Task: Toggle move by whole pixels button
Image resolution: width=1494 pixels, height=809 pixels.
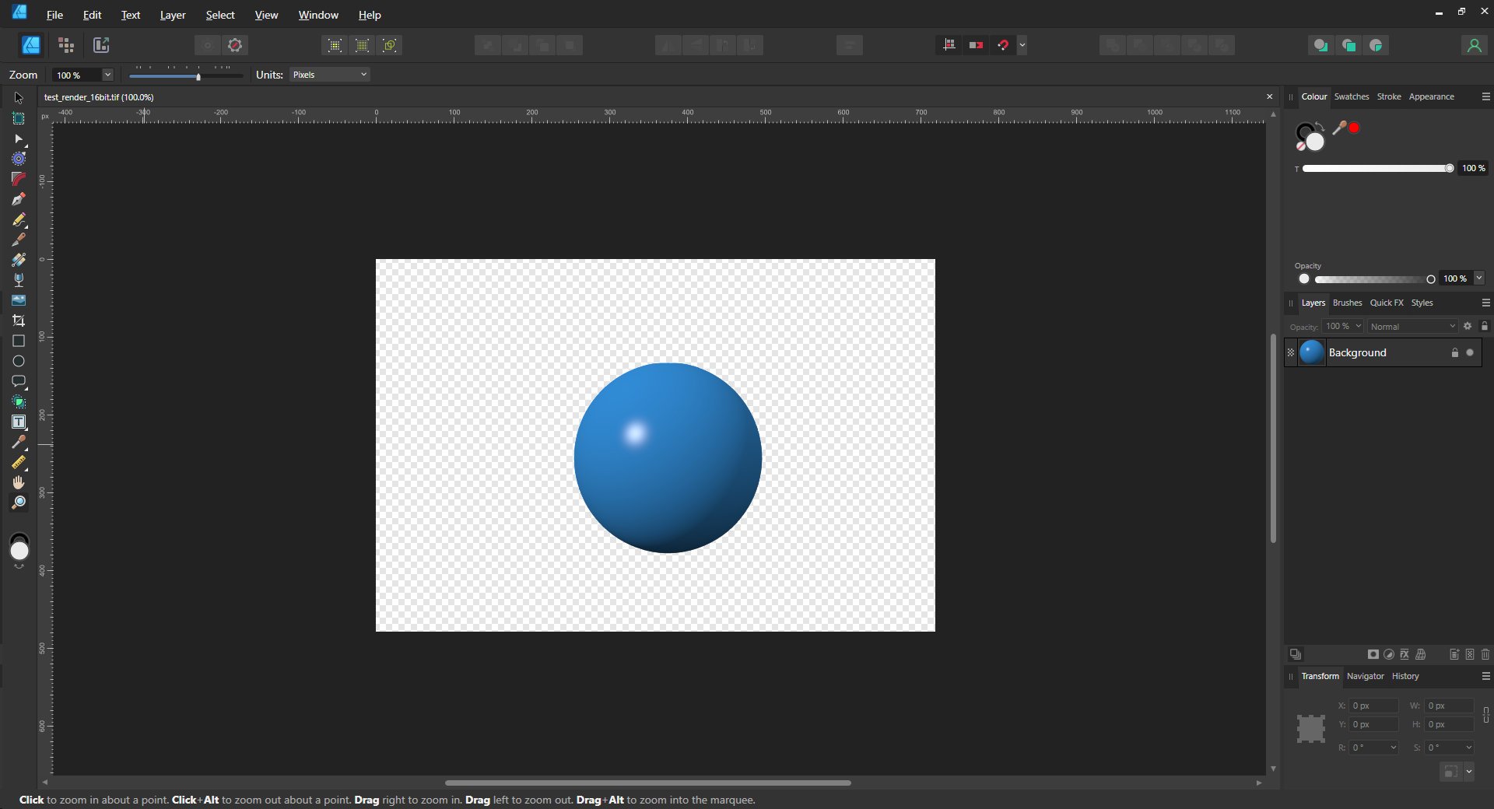Action: pos(976,45)
